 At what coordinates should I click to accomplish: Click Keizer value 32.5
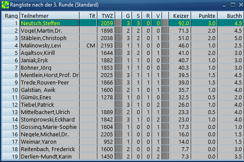tap(180, 98)
